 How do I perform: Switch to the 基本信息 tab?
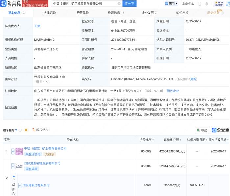tap(16, 13)
